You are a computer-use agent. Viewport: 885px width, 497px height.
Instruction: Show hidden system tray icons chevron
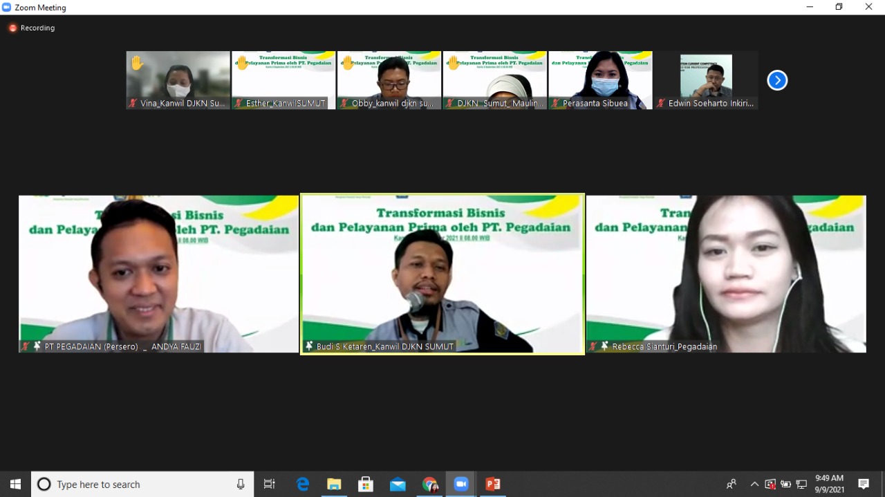pos(754,485)
